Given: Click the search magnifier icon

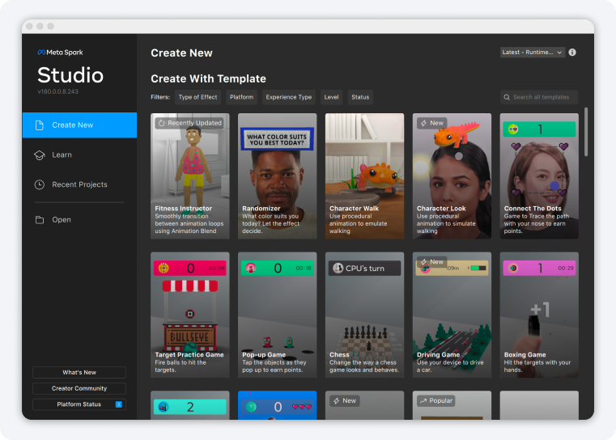Looking at the screenshot, I should (506, 97).
